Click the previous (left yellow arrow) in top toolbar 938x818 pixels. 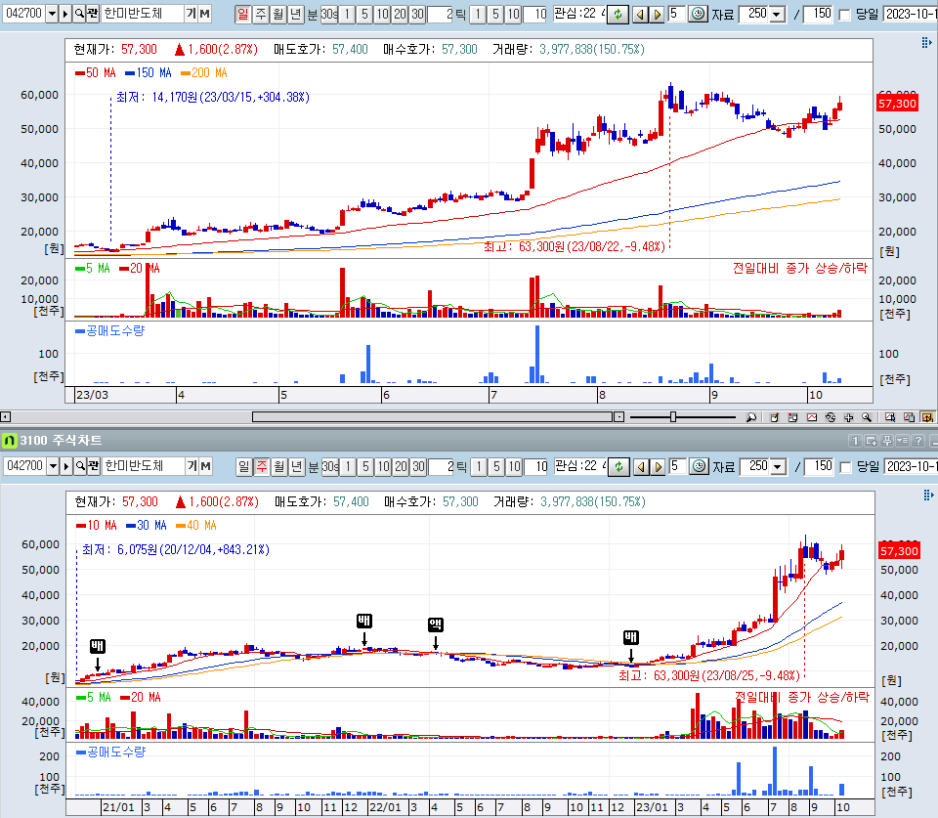tap(639, 15)
